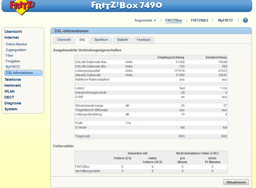Open System in the sidebar
The height and width of the screenshot is (188, 256).
[11, 109]
